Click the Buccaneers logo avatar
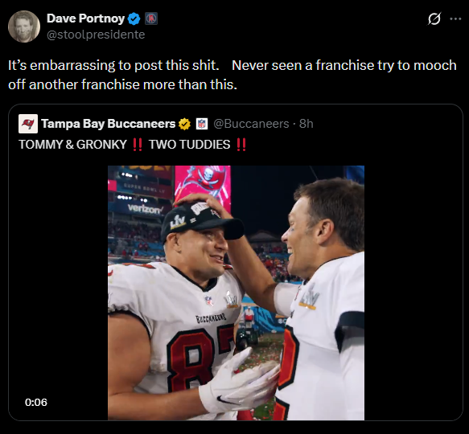This screenshot has width=469, height=434. coord(28,124)
